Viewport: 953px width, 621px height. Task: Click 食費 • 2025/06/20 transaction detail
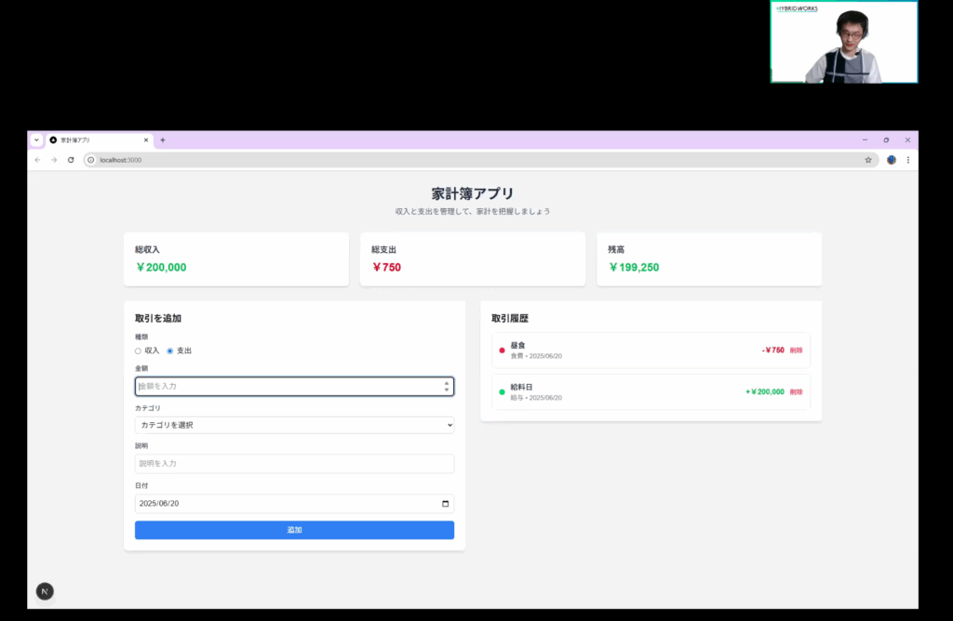coord(536,356)
